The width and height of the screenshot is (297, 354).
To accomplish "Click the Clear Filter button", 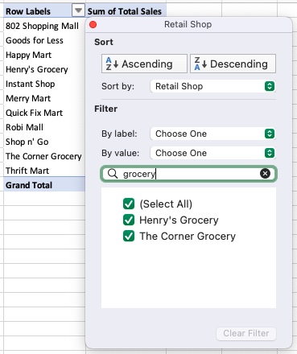I will tap(246, 333).
